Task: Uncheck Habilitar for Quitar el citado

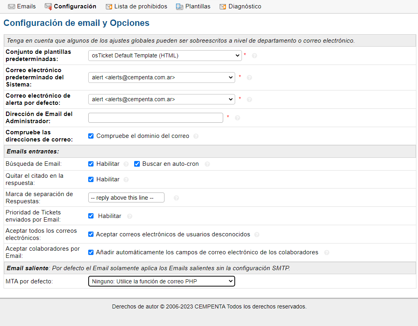Action: pos(91,179)
